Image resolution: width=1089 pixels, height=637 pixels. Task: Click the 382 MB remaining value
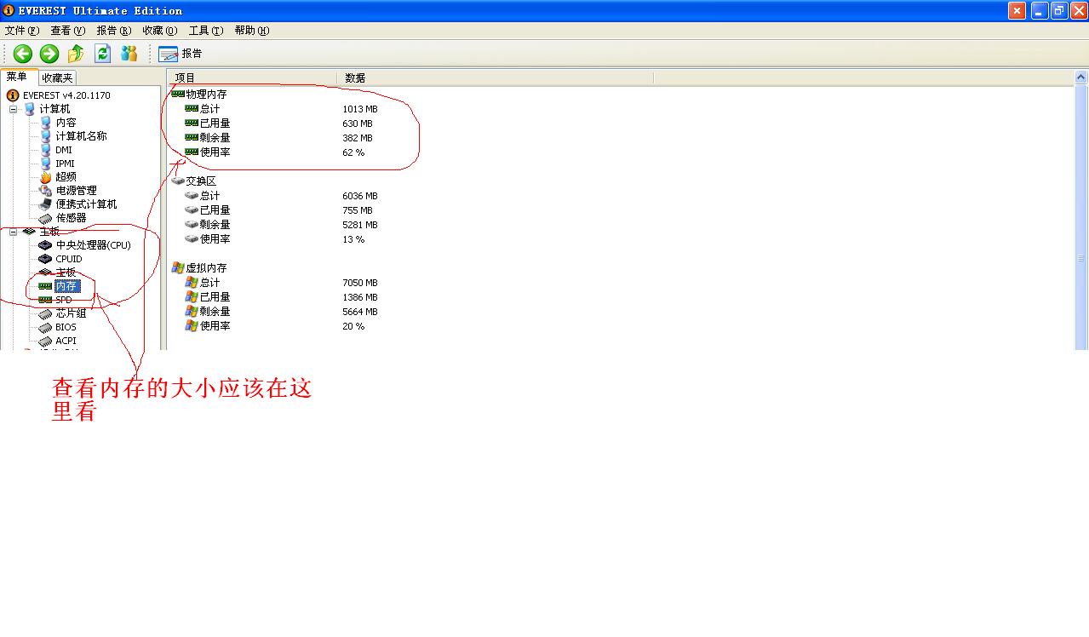[358, 138]
